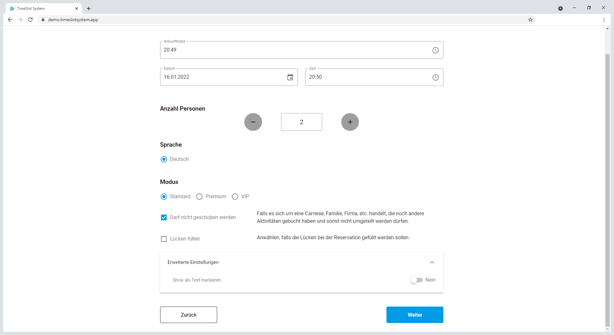Screen dimensions: 614x335
Task: Choose the VIP mode option
Action: pyautogui.click(x=235, y=197)
